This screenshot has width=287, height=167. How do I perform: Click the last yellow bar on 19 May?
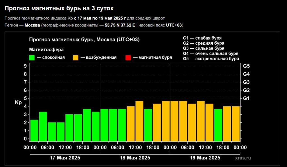[236, 124]
